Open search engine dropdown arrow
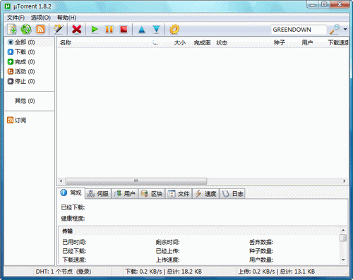The height and width of the screenshot is (280, 353). (x=345, y=30)
